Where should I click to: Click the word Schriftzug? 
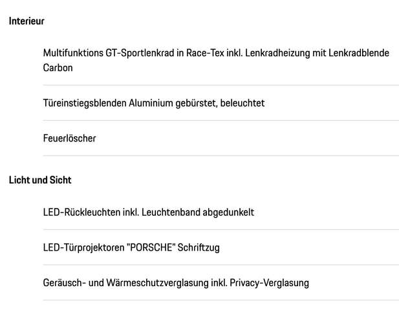pyautogui.click(x=199, y=248)
